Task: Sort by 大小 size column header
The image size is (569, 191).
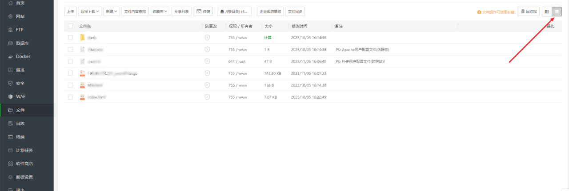Action: coord(268,26)
